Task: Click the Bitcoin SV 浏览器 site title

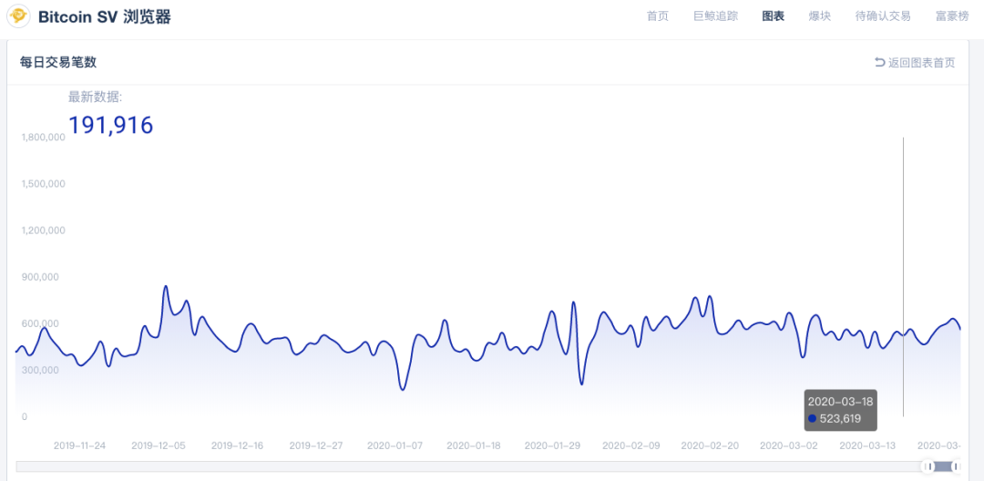Action: click(104, 16)
